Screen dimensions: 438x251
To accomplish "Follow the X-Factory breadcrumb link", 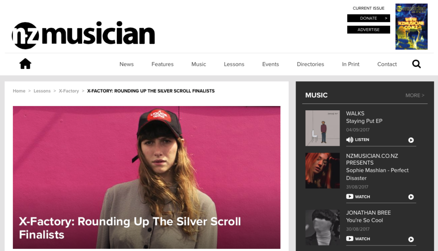I will click(69, 91).
